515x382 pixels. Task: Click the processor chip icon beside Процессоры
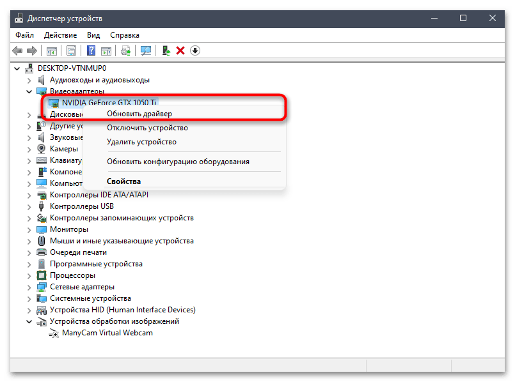click(x=42, y=275)
